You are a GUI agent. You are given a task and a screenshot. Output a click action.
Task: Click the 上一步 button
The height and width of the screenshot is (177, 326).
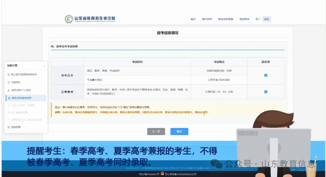156,132
